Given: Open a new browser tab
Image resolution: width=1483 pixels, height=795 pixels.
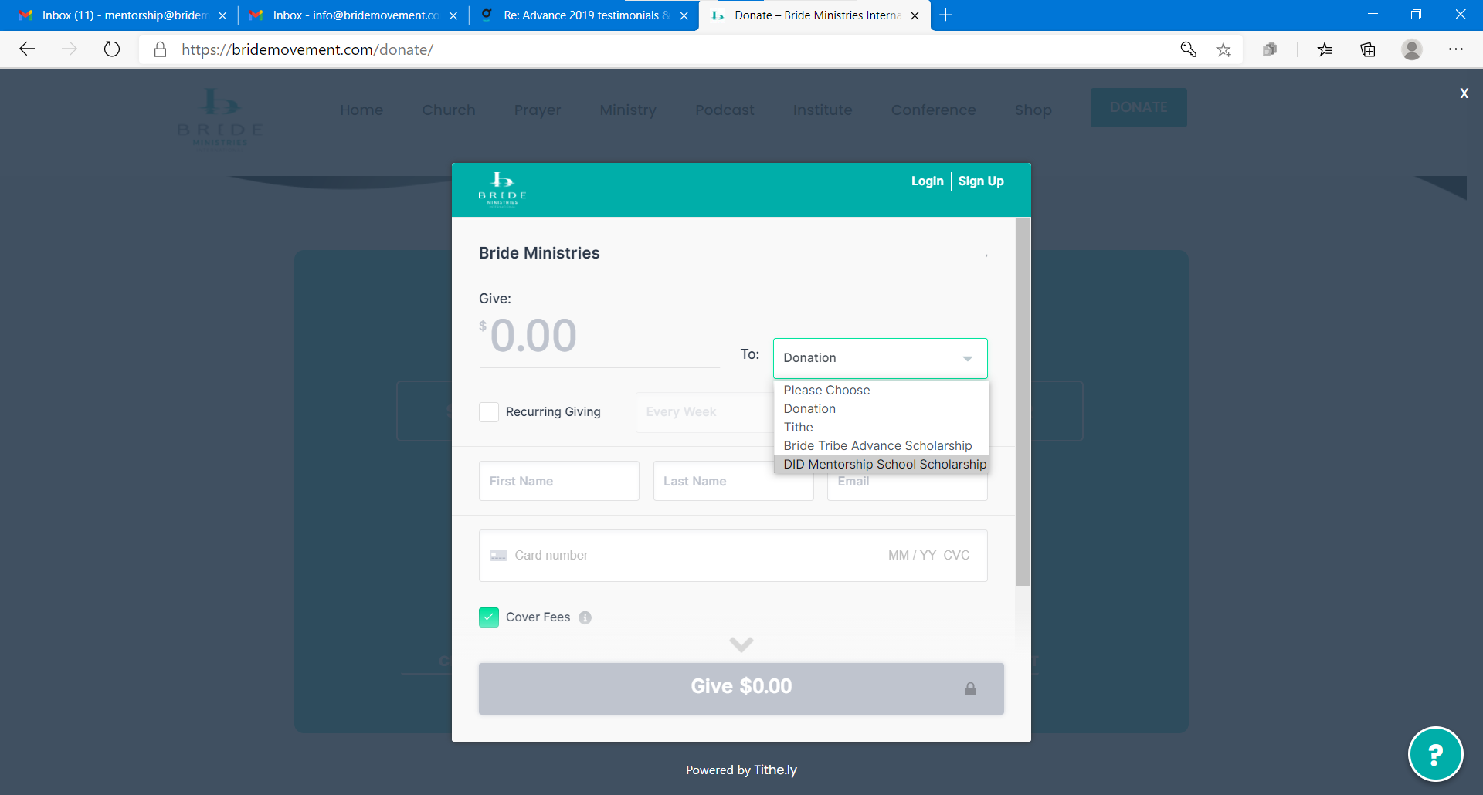Looking at the screenshot, I should click(945, 15).
